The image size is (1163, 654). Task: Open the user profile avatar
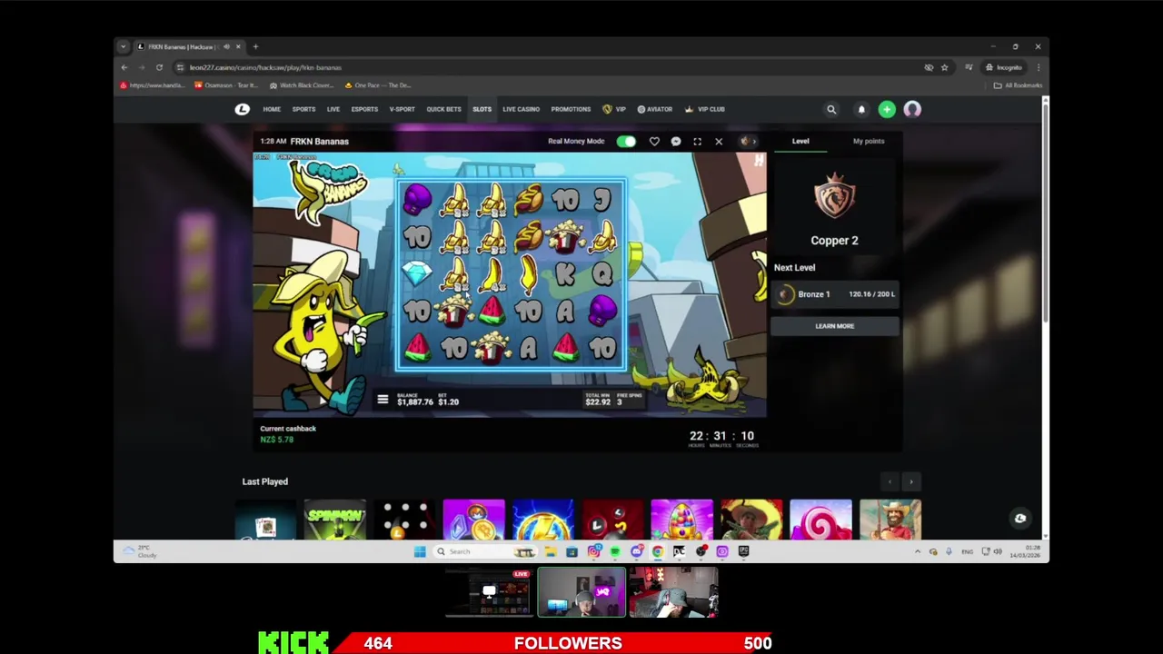pyautogui.click(x=912, y=109)
